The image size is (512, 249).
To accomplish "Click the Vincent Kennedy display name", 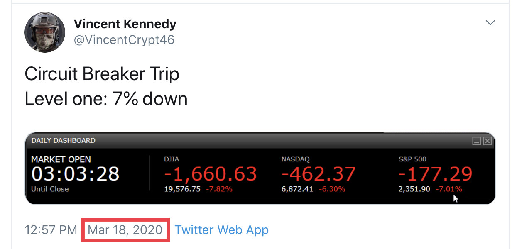I will pos(125,24).
